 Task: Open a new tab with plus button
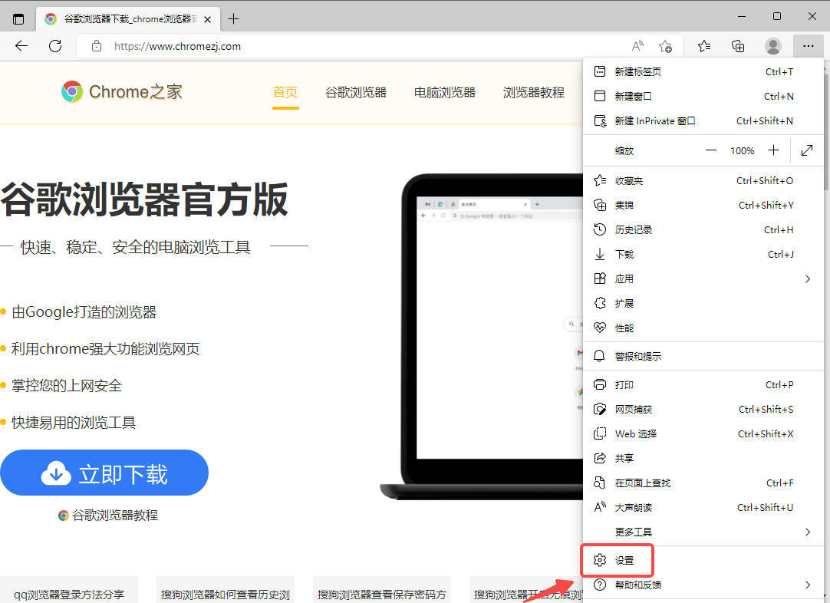[233, 19]
